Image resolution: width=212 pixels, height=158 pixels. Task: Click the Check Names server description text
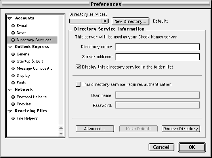coord(127,37)
